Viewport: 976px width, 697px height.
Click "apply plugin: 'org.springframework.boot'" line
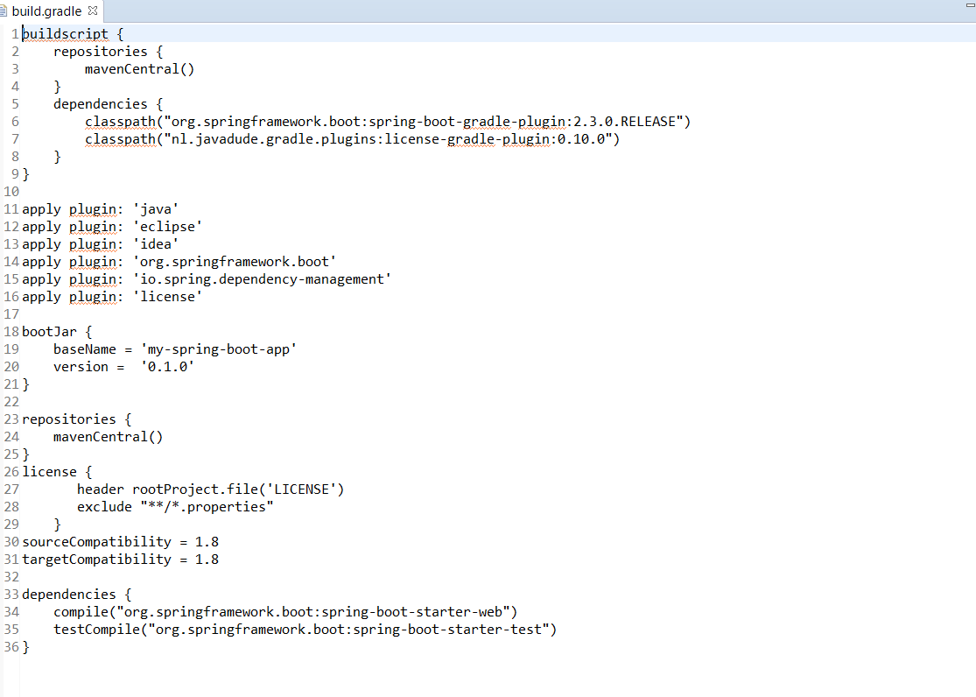pyautogui.click(x=179, y=262)
